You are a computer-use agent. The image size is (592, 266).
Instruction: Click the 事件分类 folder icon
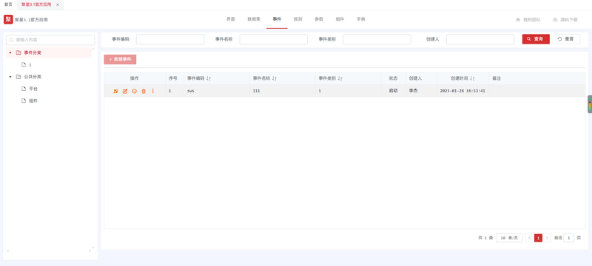click(18, 52)
